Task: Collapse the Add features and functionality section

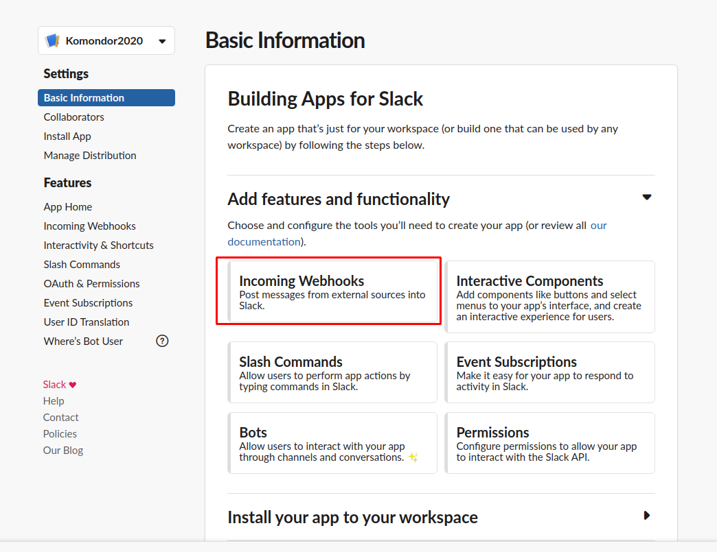Action: (x=646, y=197)
